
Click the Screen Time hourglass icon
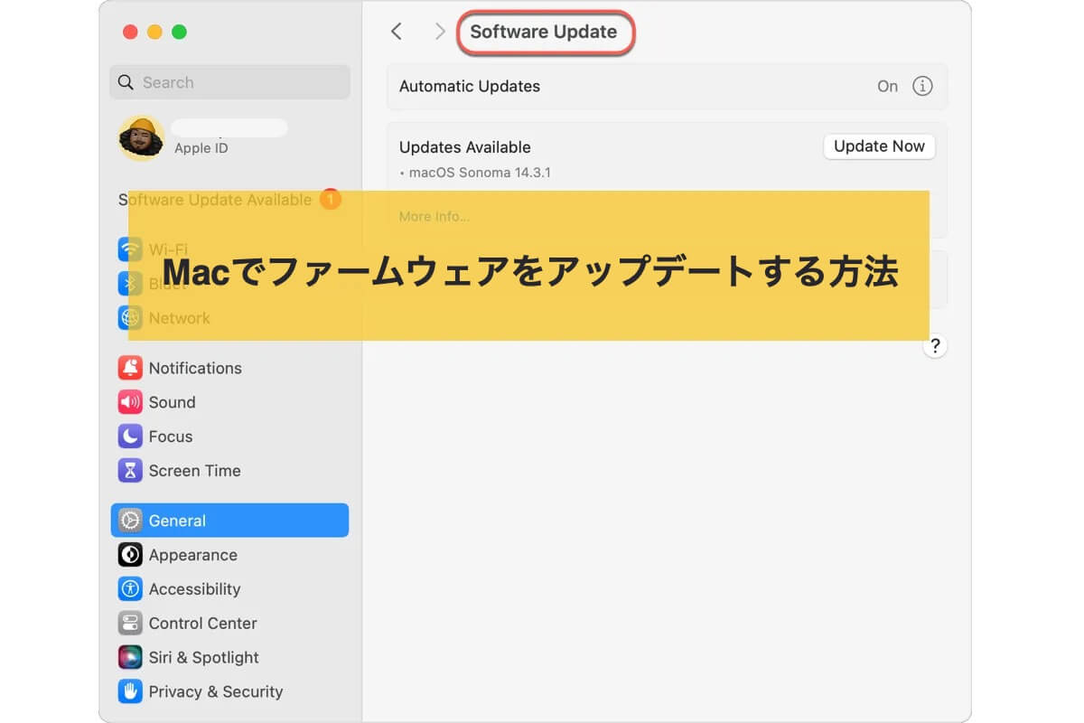pos(130,471)
